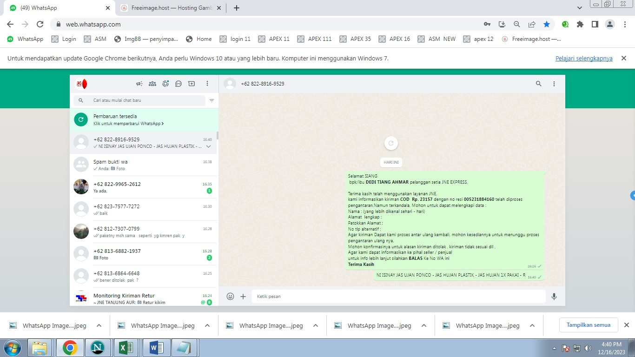Open the tab search chevron in the tab strip
Viewport: 635px width, 357px height.
pos(580,8)
